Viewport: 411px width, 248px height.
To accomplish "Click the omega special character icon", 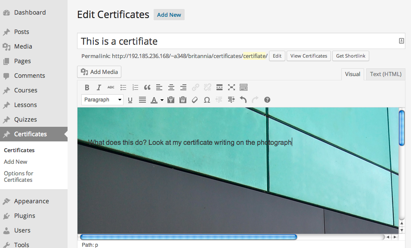I will pyautogui.click(x=207, y=100).
